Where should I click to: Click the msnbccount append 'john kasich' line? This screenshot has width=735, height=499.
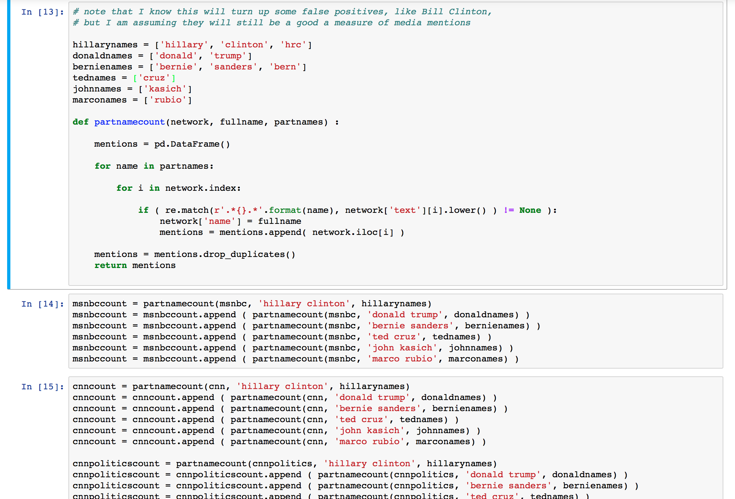293,348
